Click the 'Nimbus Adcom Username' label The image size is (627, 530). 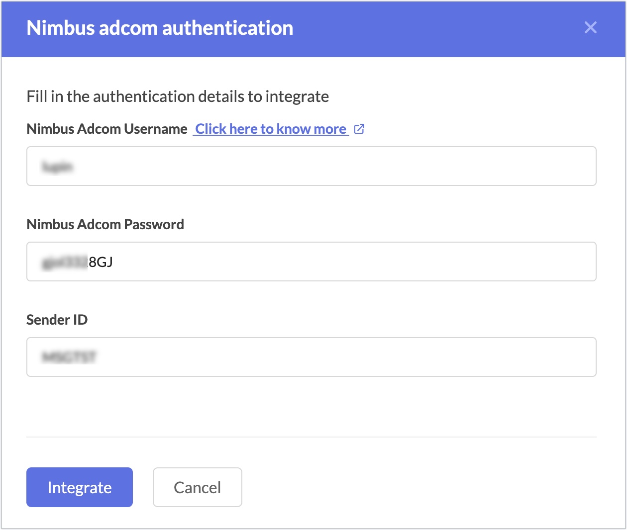107,129
